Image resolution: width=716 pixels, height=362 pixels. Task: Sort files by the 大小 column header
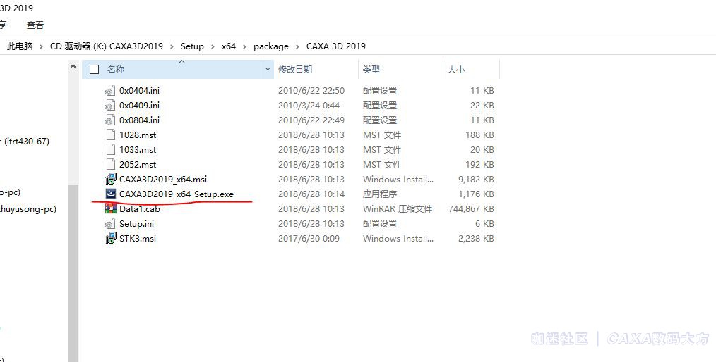coord(455,69)
